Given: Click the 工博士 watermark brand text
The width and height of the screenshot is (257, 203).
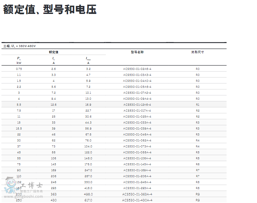Looking at the screenshot, I should (x=30, y=186).
